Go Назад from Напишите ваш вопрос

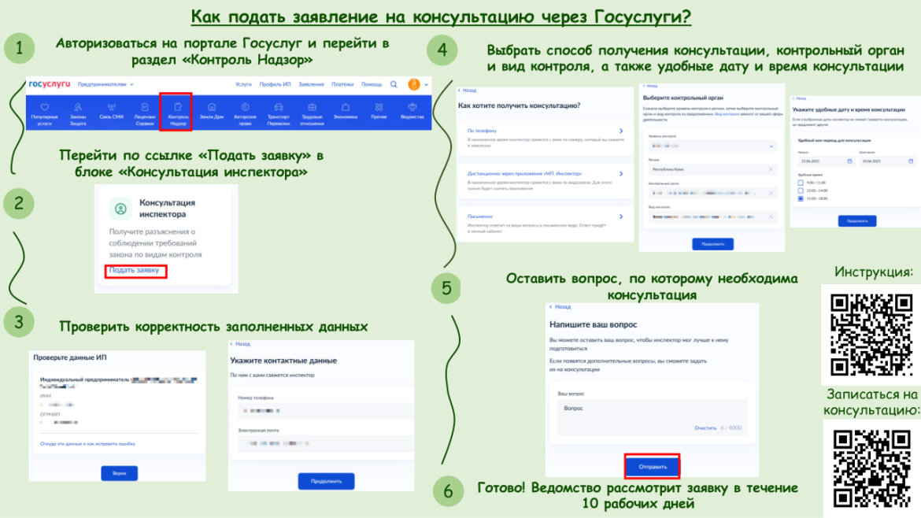(560, 306)
